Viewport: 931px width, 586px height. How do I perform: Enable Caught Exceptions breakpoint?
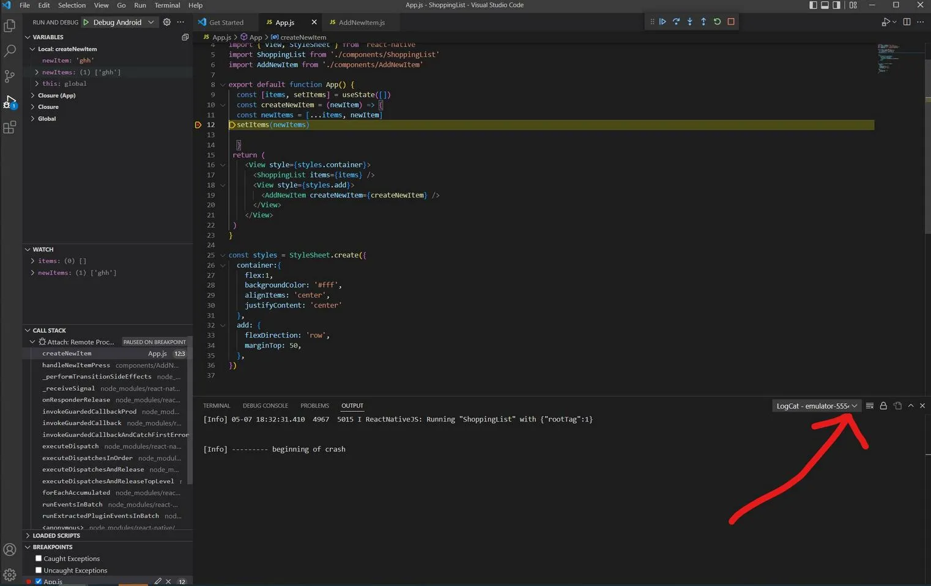pyautogui.click(x=39, y=558)
